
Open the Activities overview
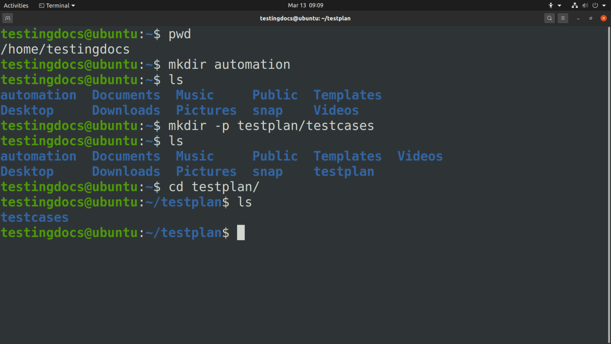16,6
